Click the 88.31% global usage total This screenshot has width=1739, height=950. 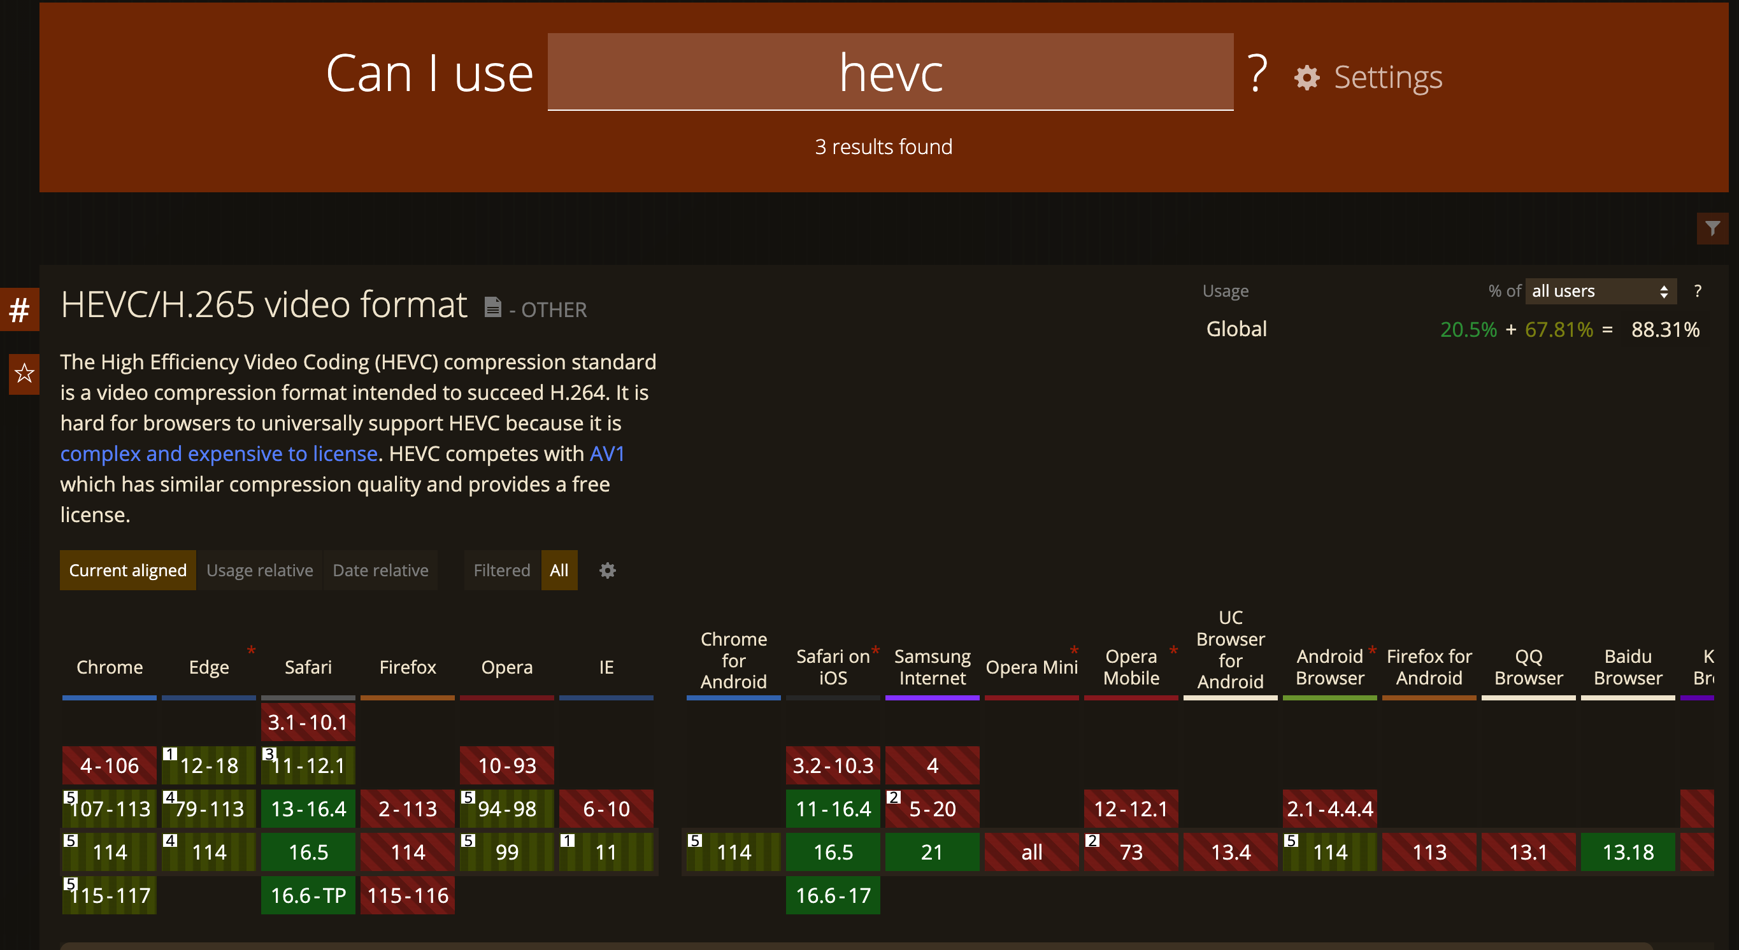pos(1665,329)
